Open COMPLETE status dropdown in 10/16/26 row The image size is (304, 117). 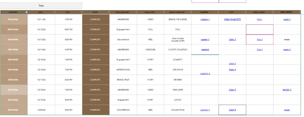109,70
